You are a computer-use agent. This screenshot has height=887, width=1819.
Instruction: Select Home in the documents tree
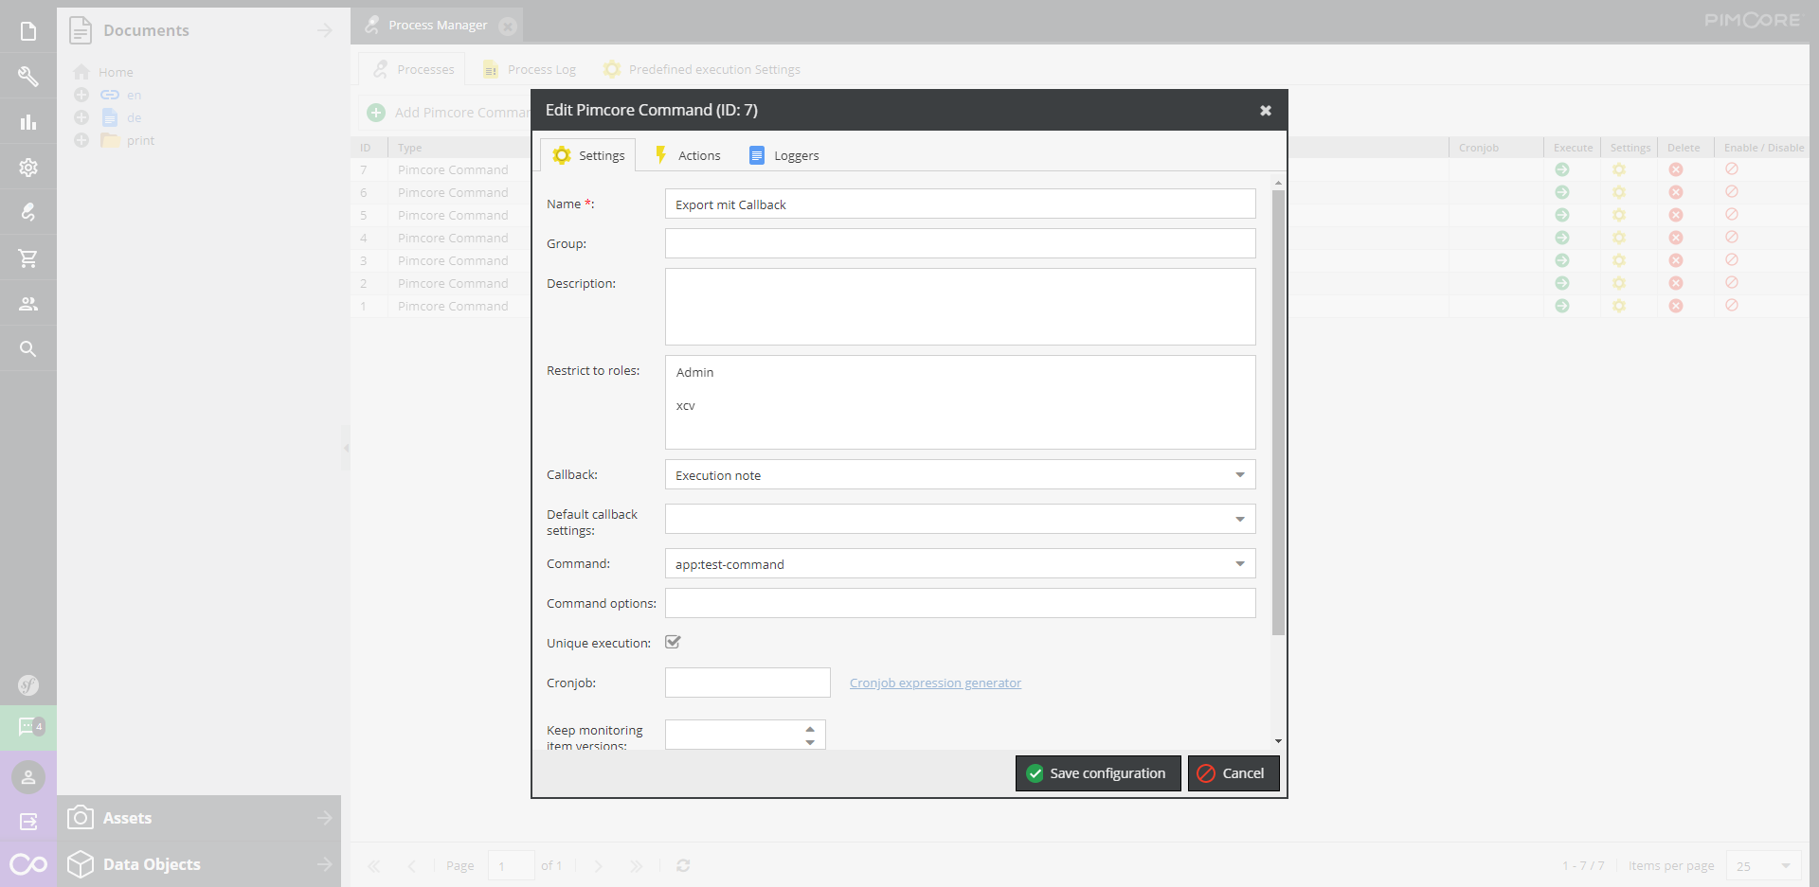point(116,72)
